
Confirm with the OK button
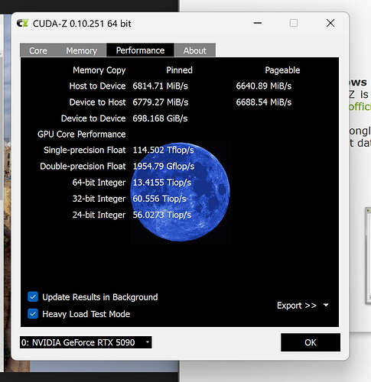(x=311, y=342)
